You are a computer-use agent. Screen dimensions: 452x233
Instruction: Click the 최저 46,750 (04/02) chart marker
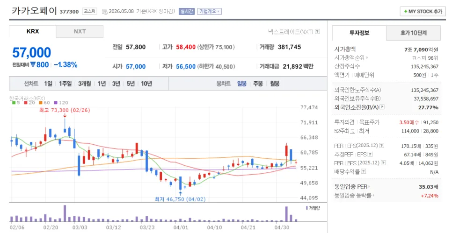coord(180,199)
